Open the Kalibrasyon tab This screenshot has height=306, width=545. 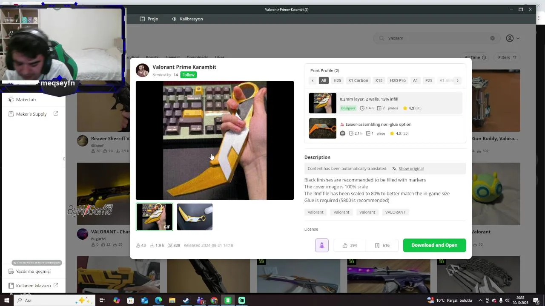coord(187,19)
